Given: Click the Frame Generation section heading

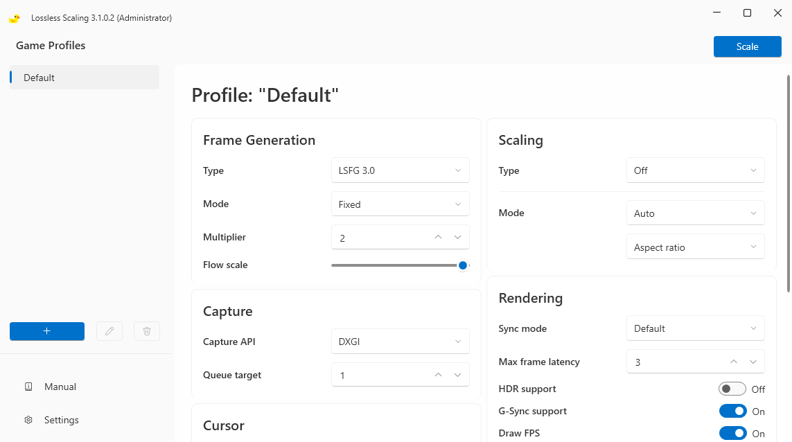Looking at the screenshot, I should pyautogui.click(x=259, y=140).
